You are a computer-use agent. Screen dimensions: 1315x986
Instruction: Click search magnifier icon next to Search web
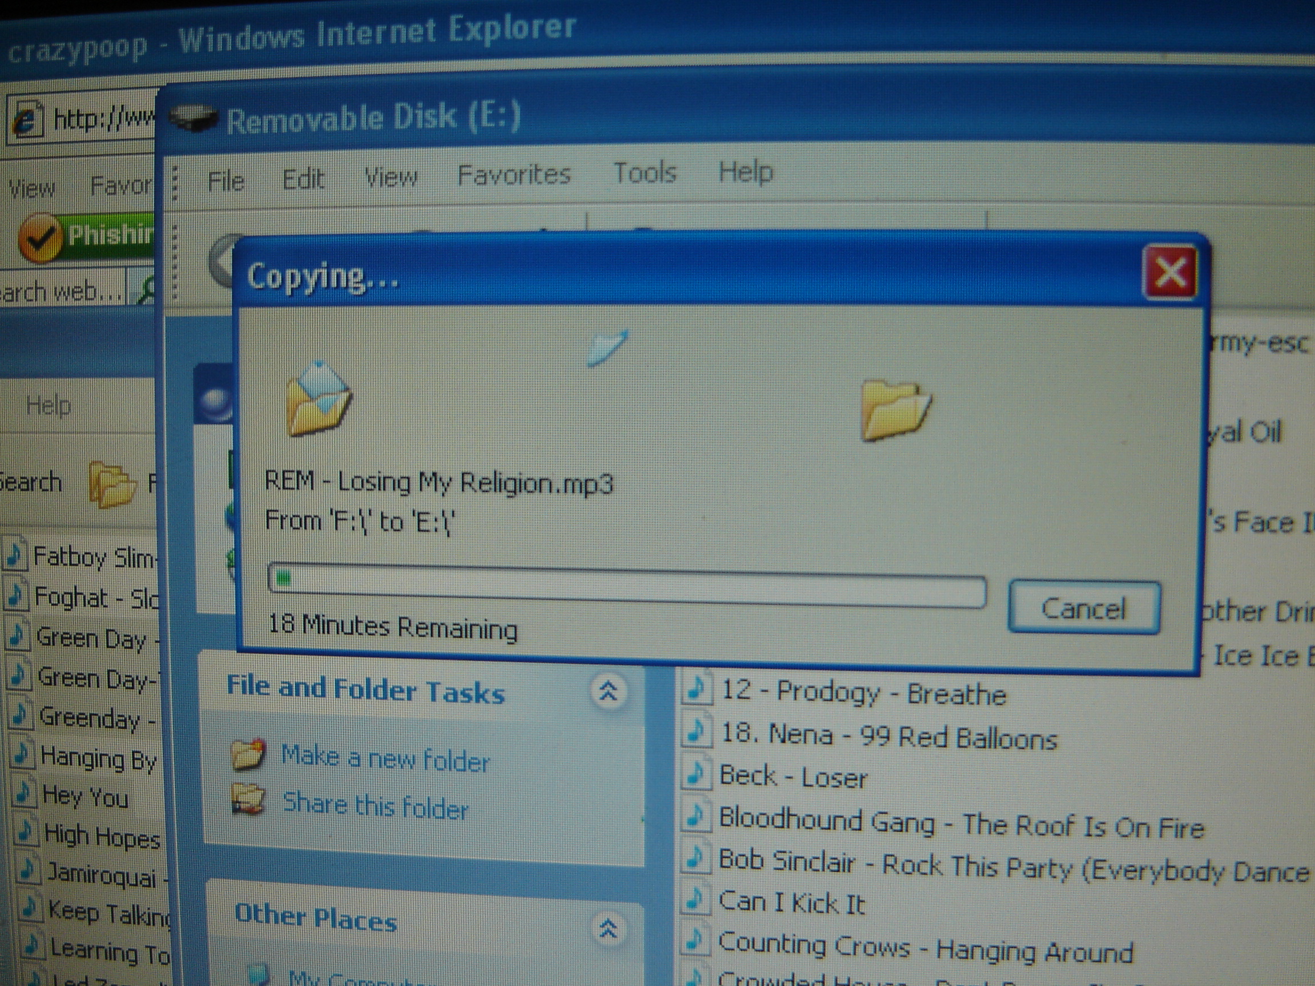(146, 289)
